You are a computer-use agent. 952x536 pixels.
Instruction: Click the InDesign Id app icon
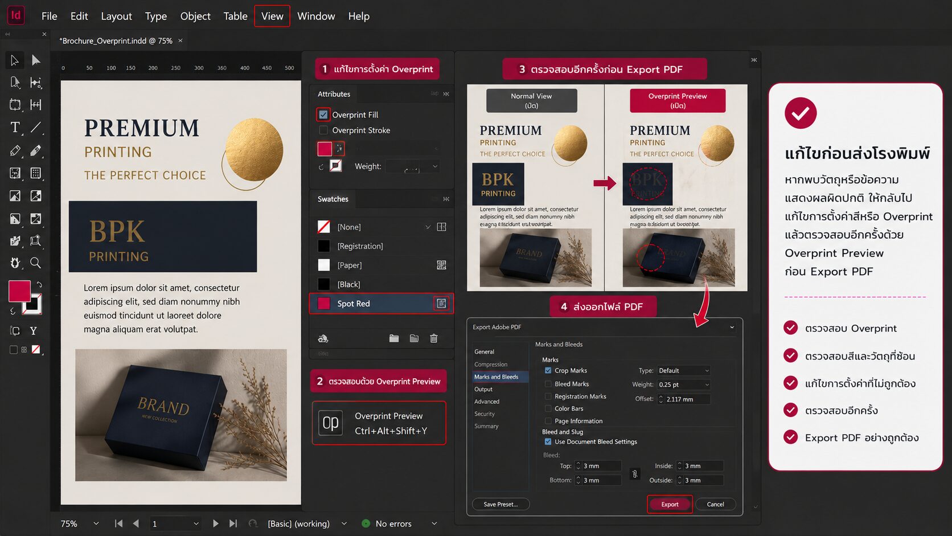[16, 15]
